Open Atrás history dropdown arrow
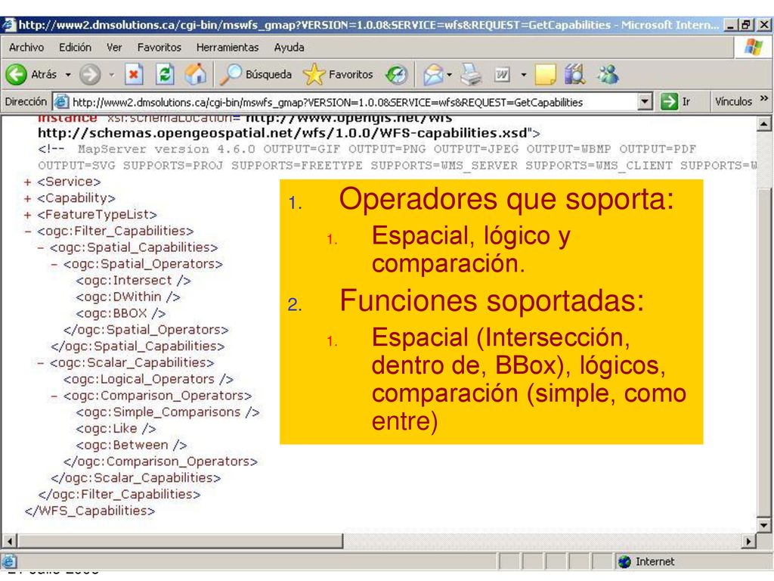 (x=68, y=75)
